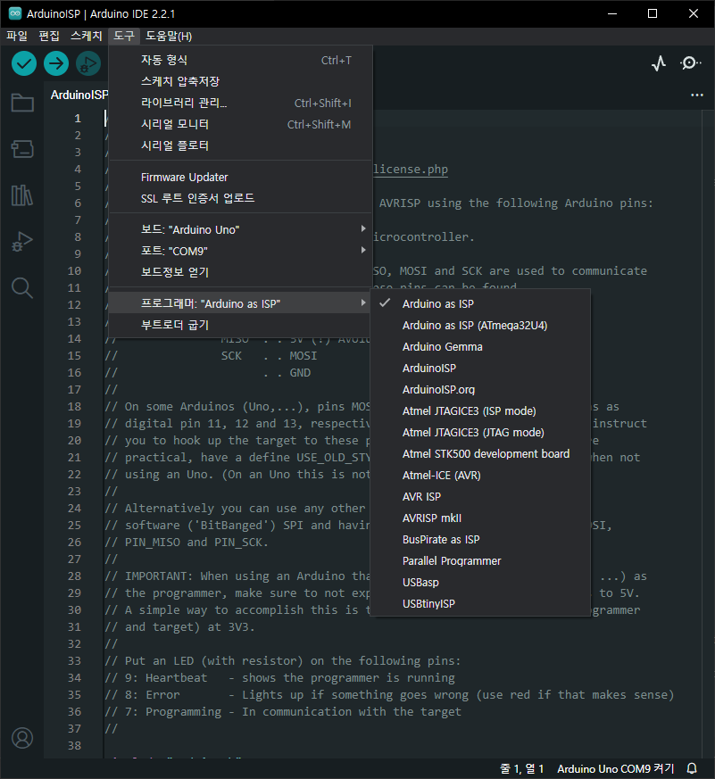Choose Atmel JTAGICE3 (JTAG mode) programmer
Image resolution: width=715 pixels, height=779 pixels.
(x=480, y=432)
